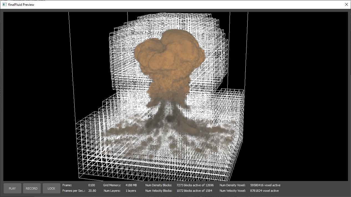Image resolution: width=351 pixels, height=197 pixels.
Task: Toggle the LOCK button
Action: tap(51, 188)
